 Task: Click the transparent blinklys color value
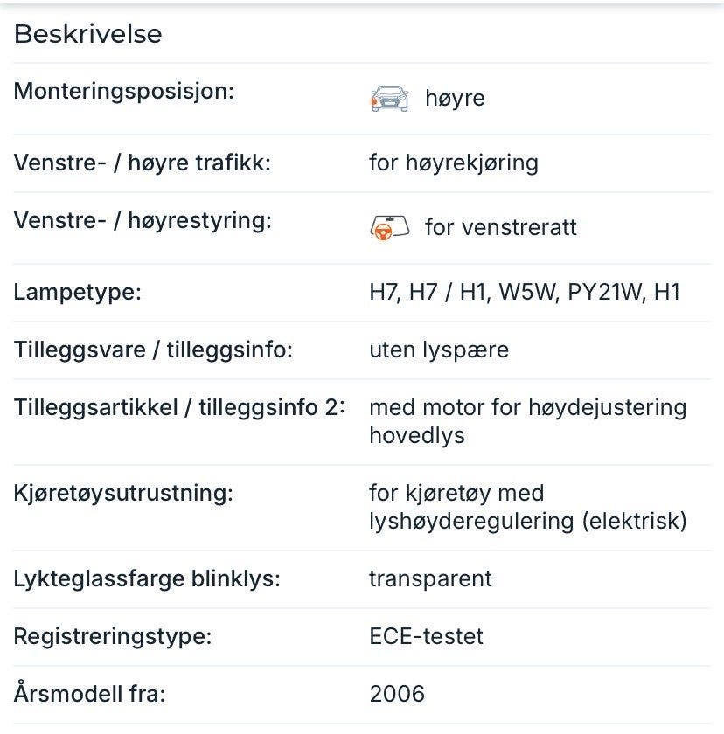(x=430, y=579)
